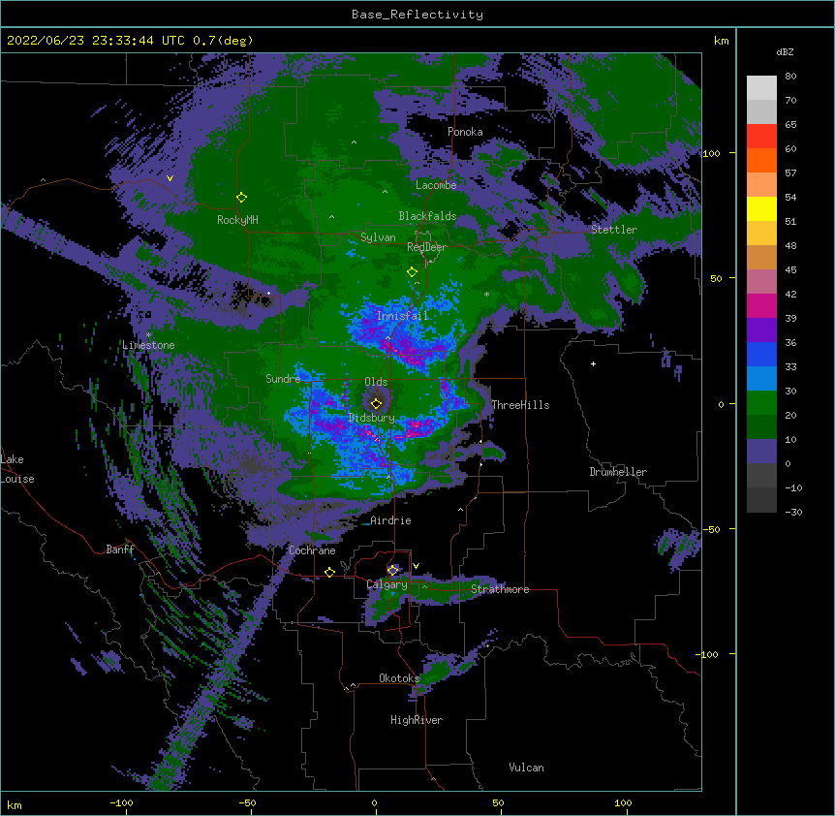This screenshot has height=816, width=835.
Task: Click the Okotoks label
Action: (x=399, y=678)
